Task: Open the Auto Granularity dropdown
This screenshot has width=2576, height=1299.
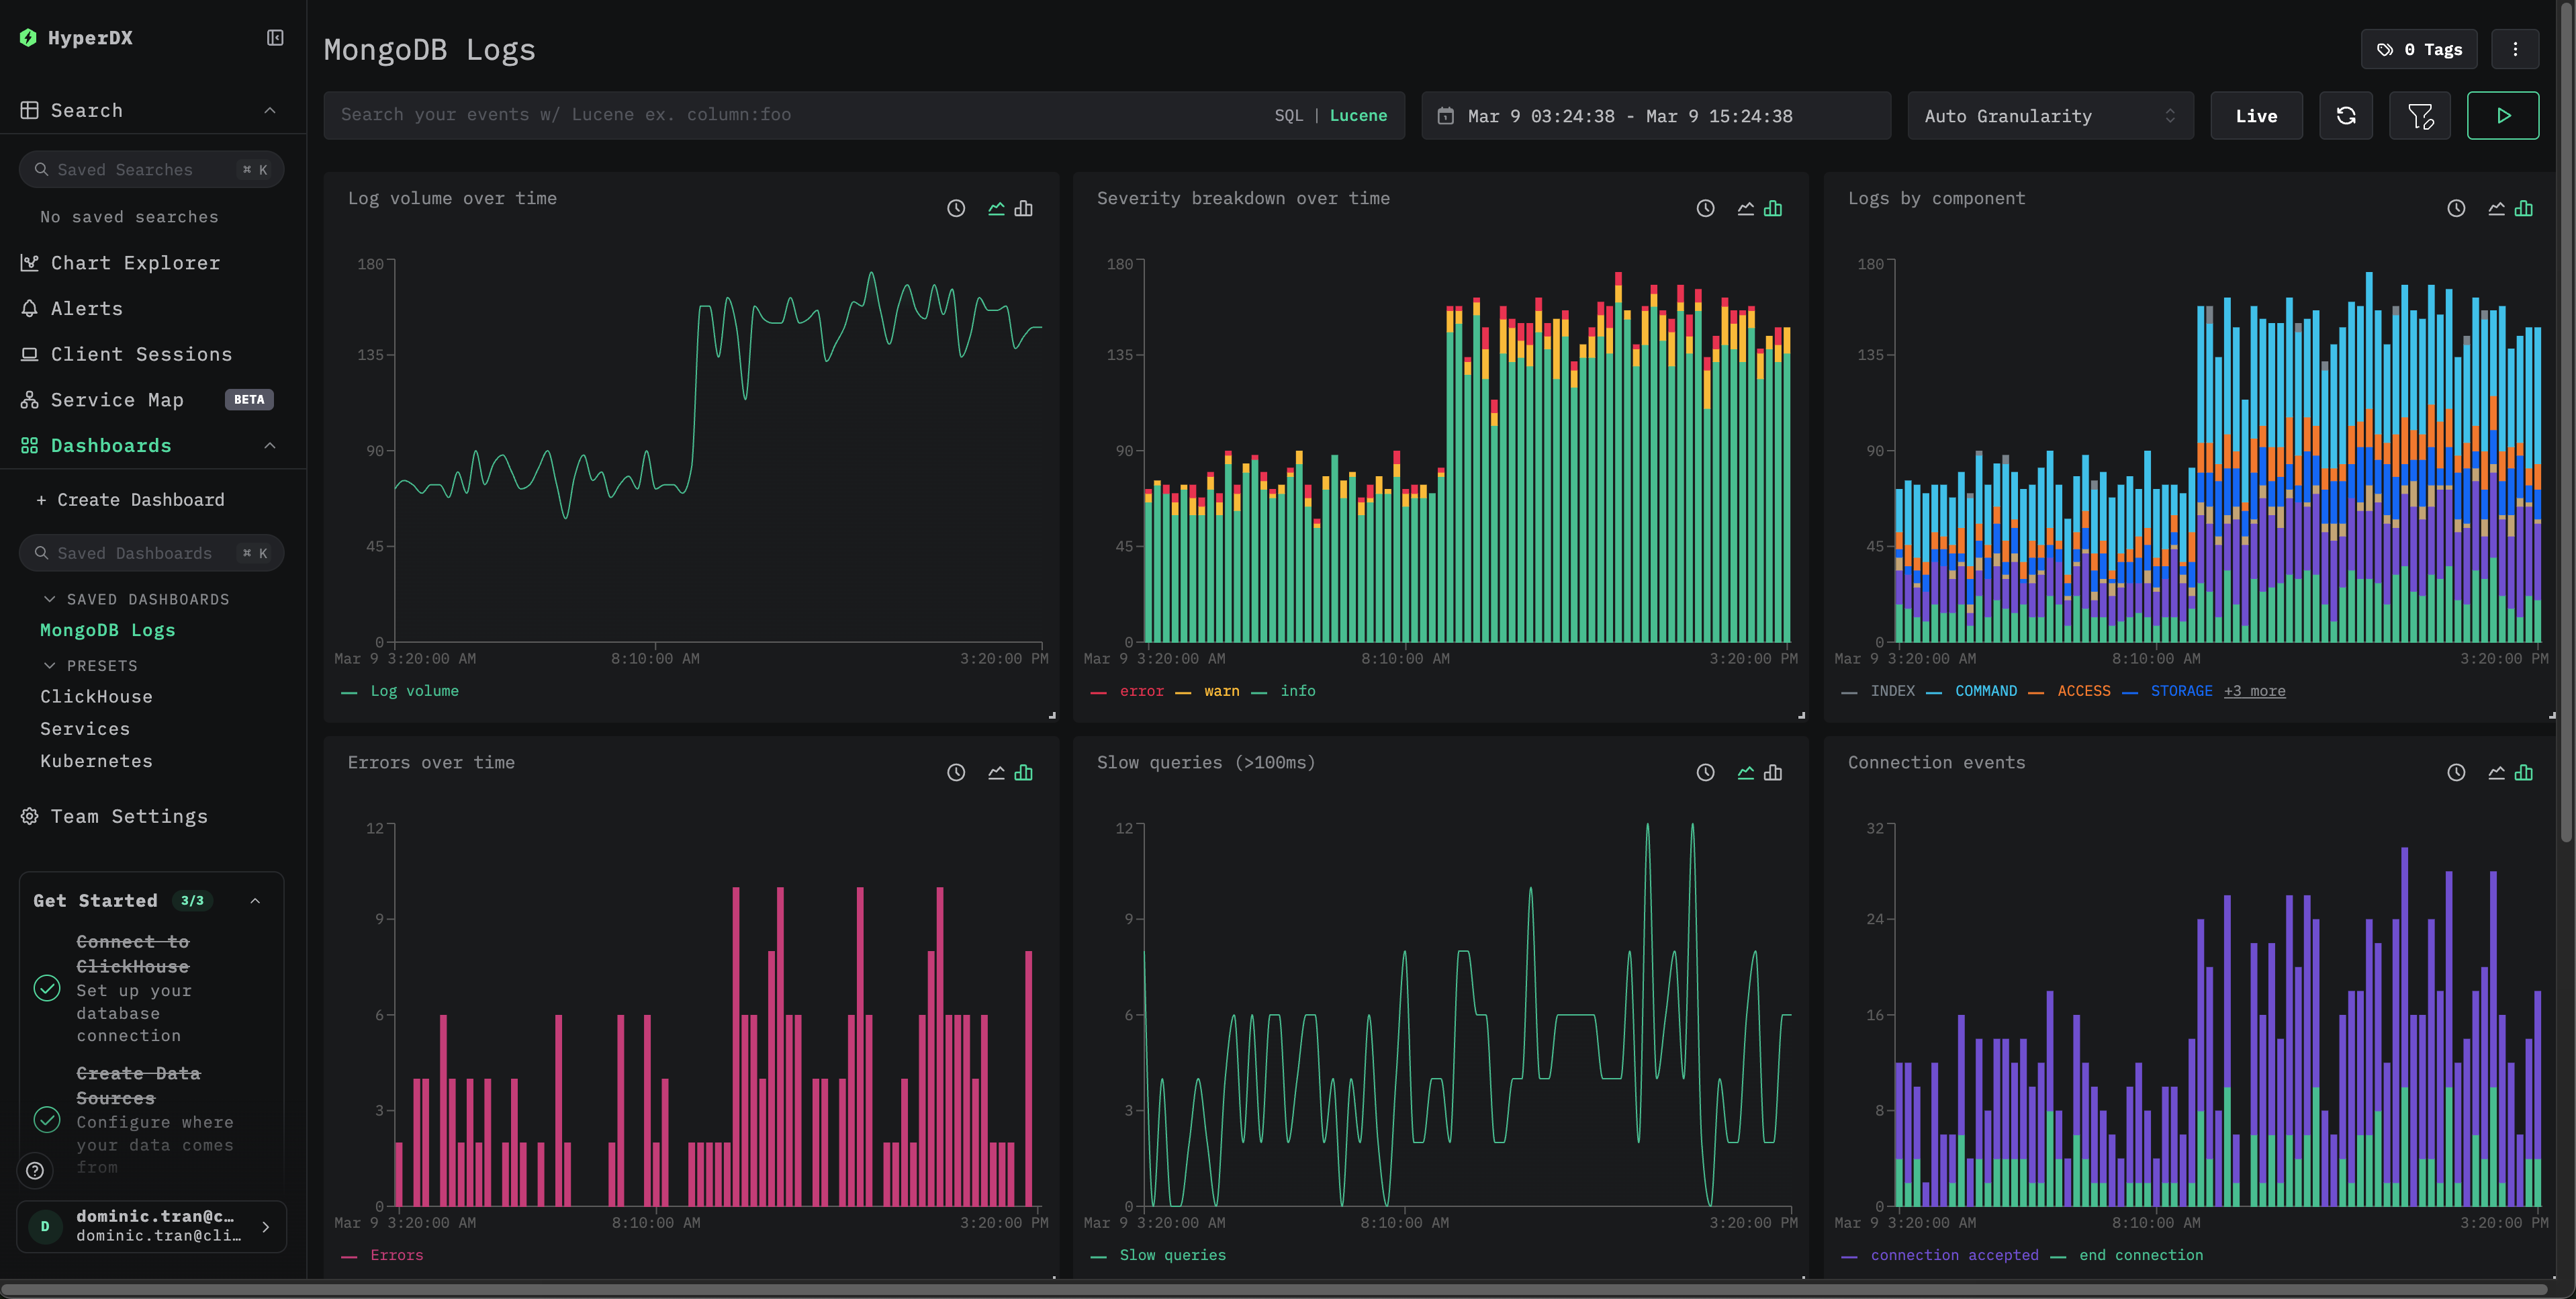Action: coord(2049,115)
